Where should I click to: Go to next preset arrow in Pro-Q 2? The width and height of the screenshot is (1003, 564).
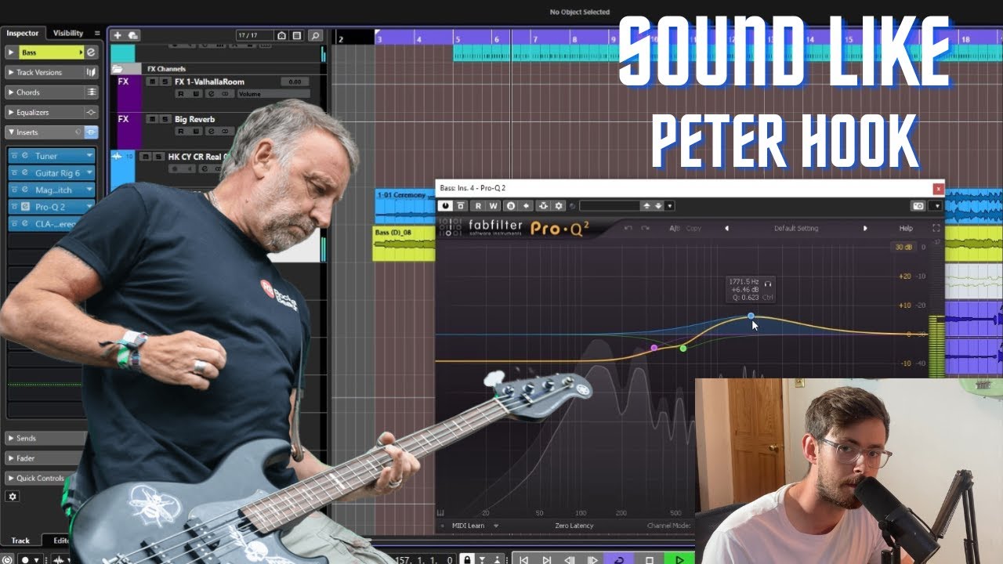click(865, 228)
